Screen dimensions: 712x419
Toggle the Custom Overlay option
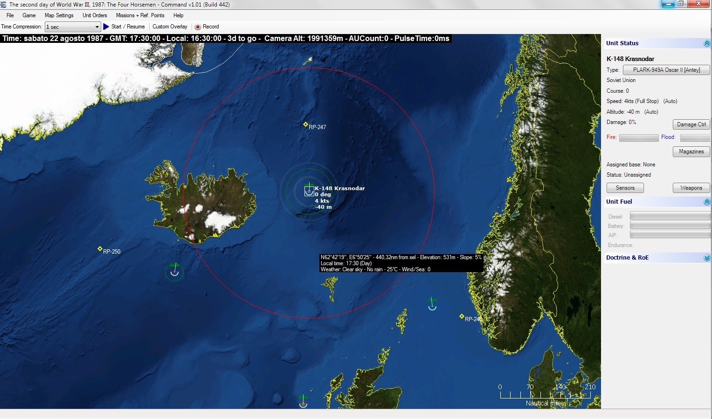tap(170, 27)
